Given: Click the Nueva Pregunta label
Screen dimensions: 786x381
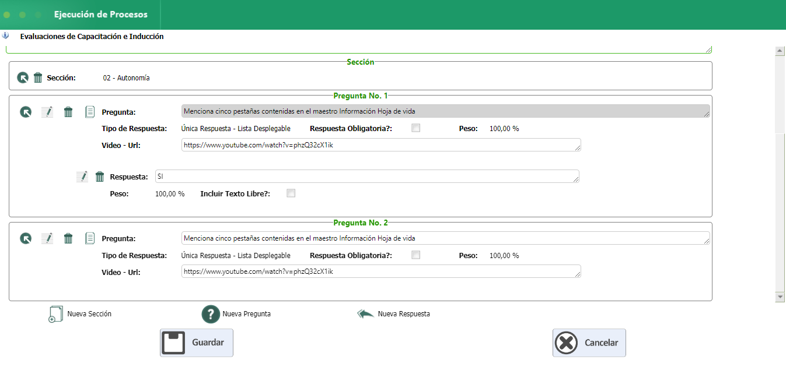Looking at the screenshot, I should tap(246, 314).
